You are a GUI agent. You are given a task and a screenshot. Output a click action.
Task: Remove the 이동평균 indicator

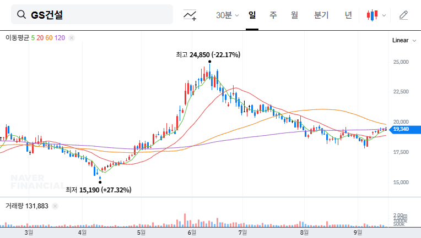pyautogui.click(x=72, y=38)
